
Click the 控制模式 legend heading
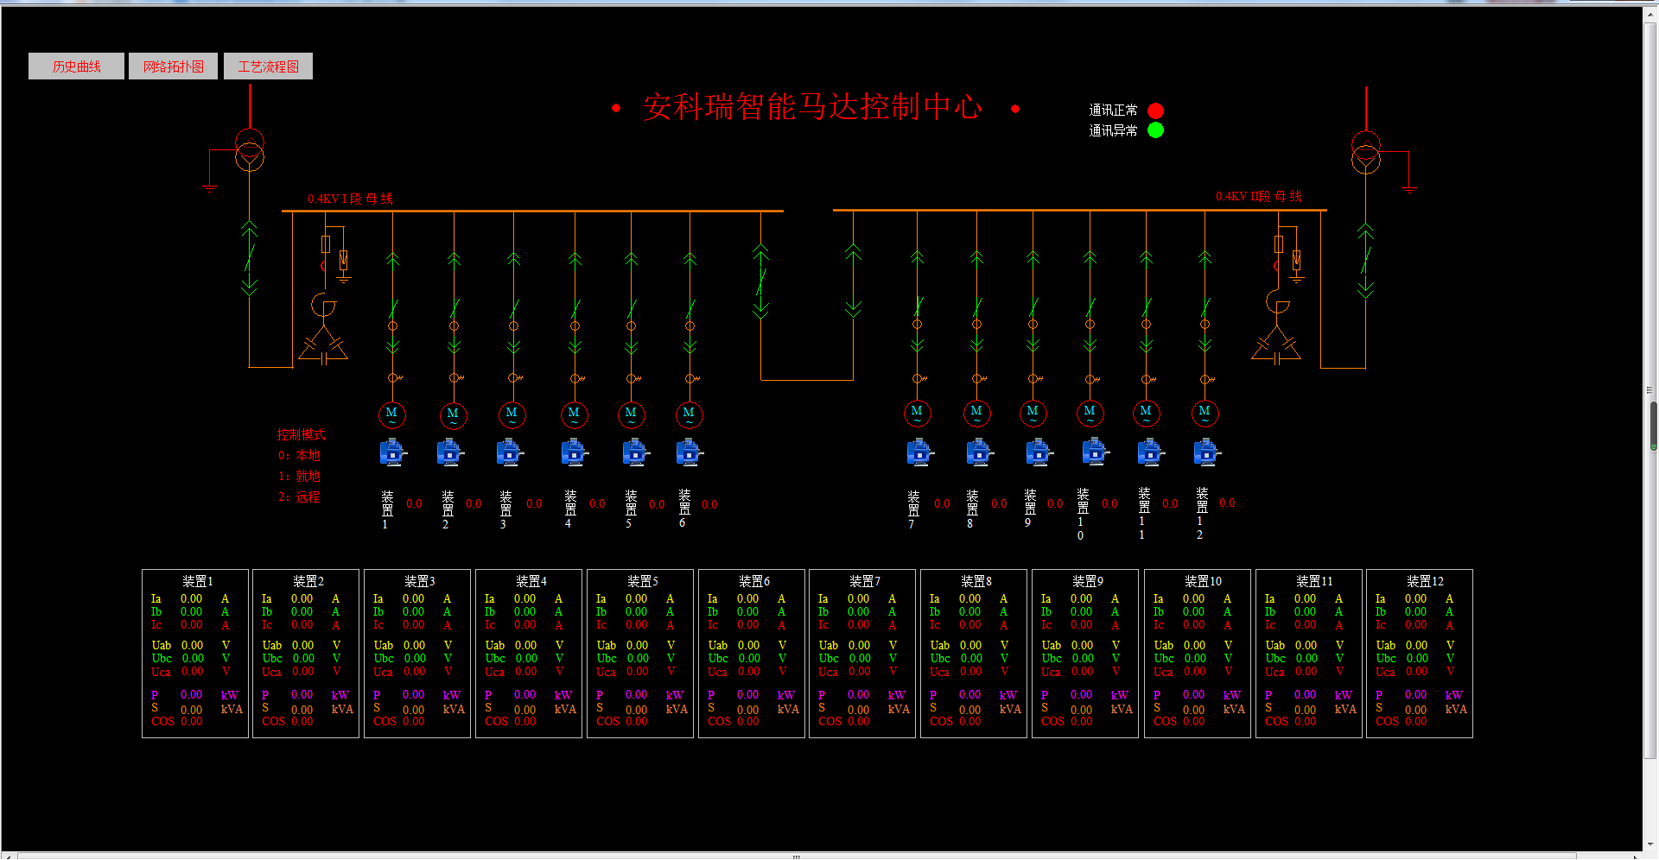pos(301,434)
